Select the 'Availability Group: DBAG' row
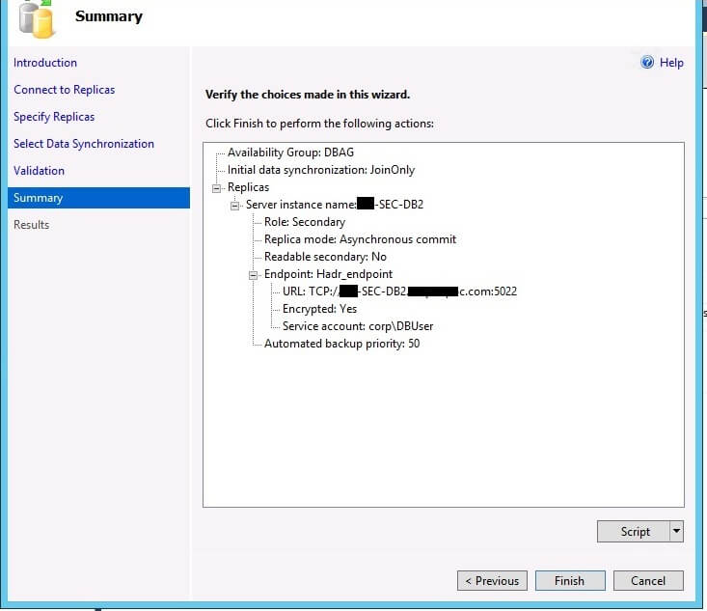 pyautogui.click(x=290, y=153)
